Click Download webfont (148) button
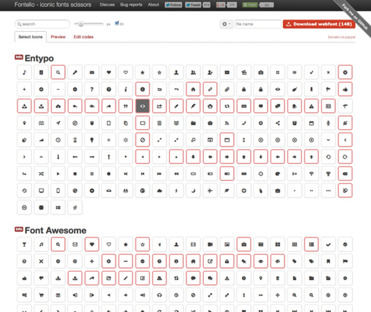 [319, 24]
